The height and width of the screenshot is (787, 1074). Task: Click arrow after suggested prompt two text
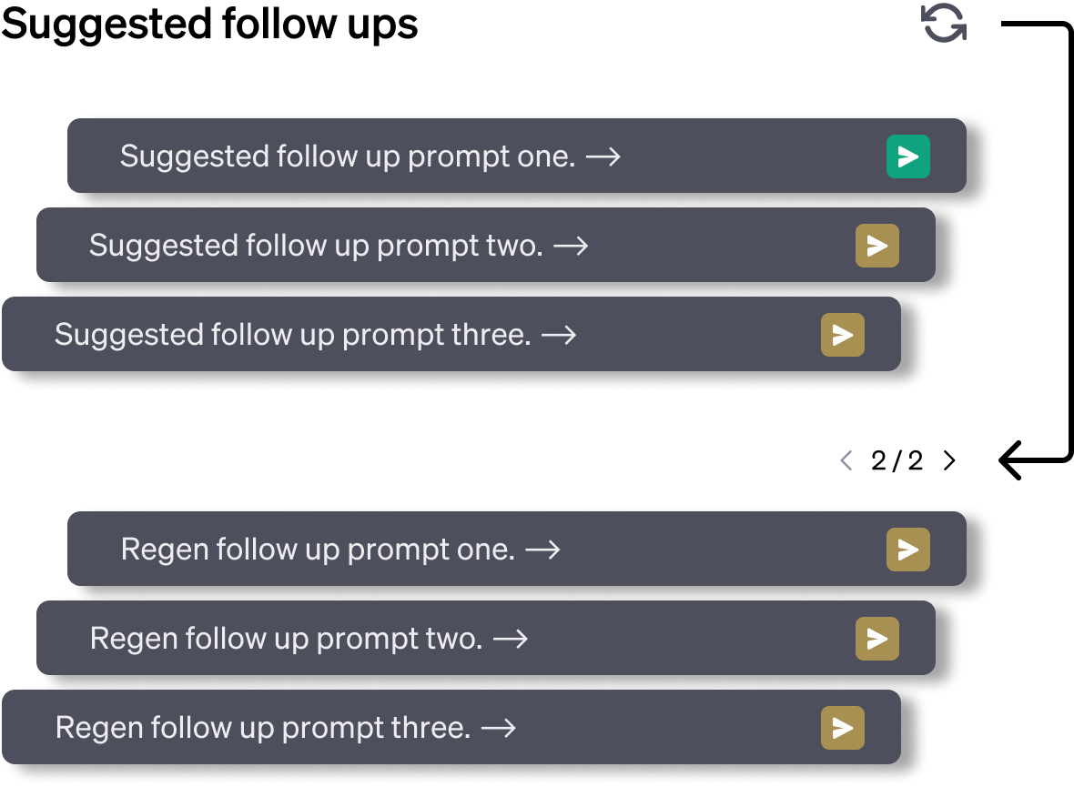coord(571,247)
